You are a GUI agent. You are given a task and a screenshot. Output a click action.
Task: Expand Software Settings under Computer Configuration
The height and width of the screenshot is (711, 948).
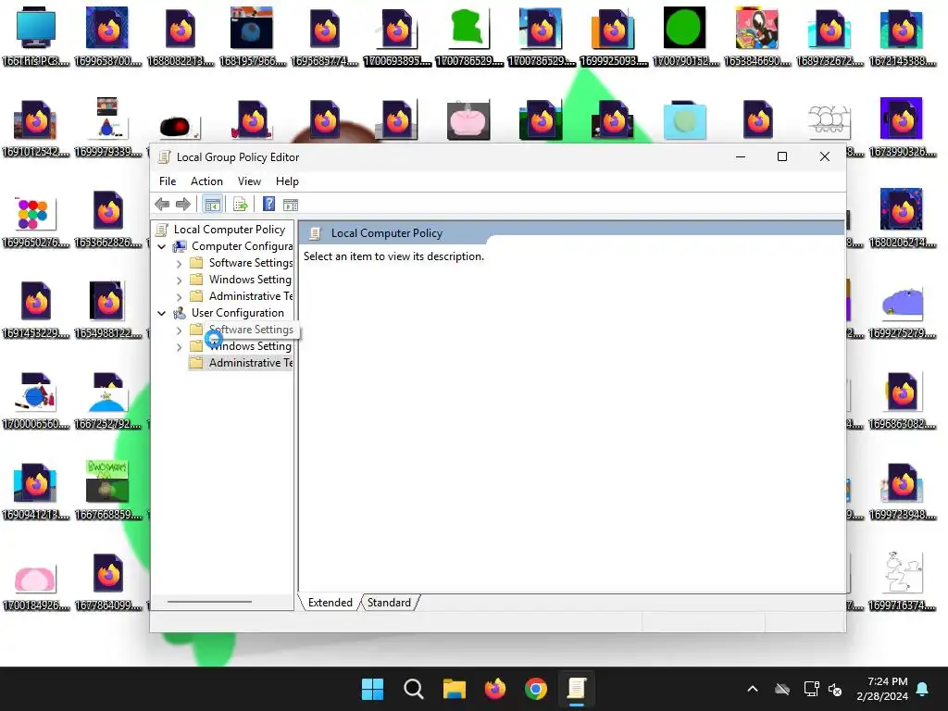click(179, 264)
